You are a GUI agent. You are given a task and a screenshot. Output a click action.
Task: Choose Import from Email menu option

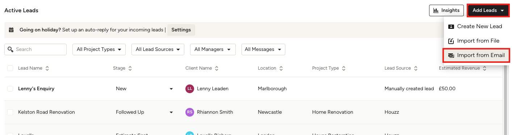pyautogui.click(x=476, y=56)
